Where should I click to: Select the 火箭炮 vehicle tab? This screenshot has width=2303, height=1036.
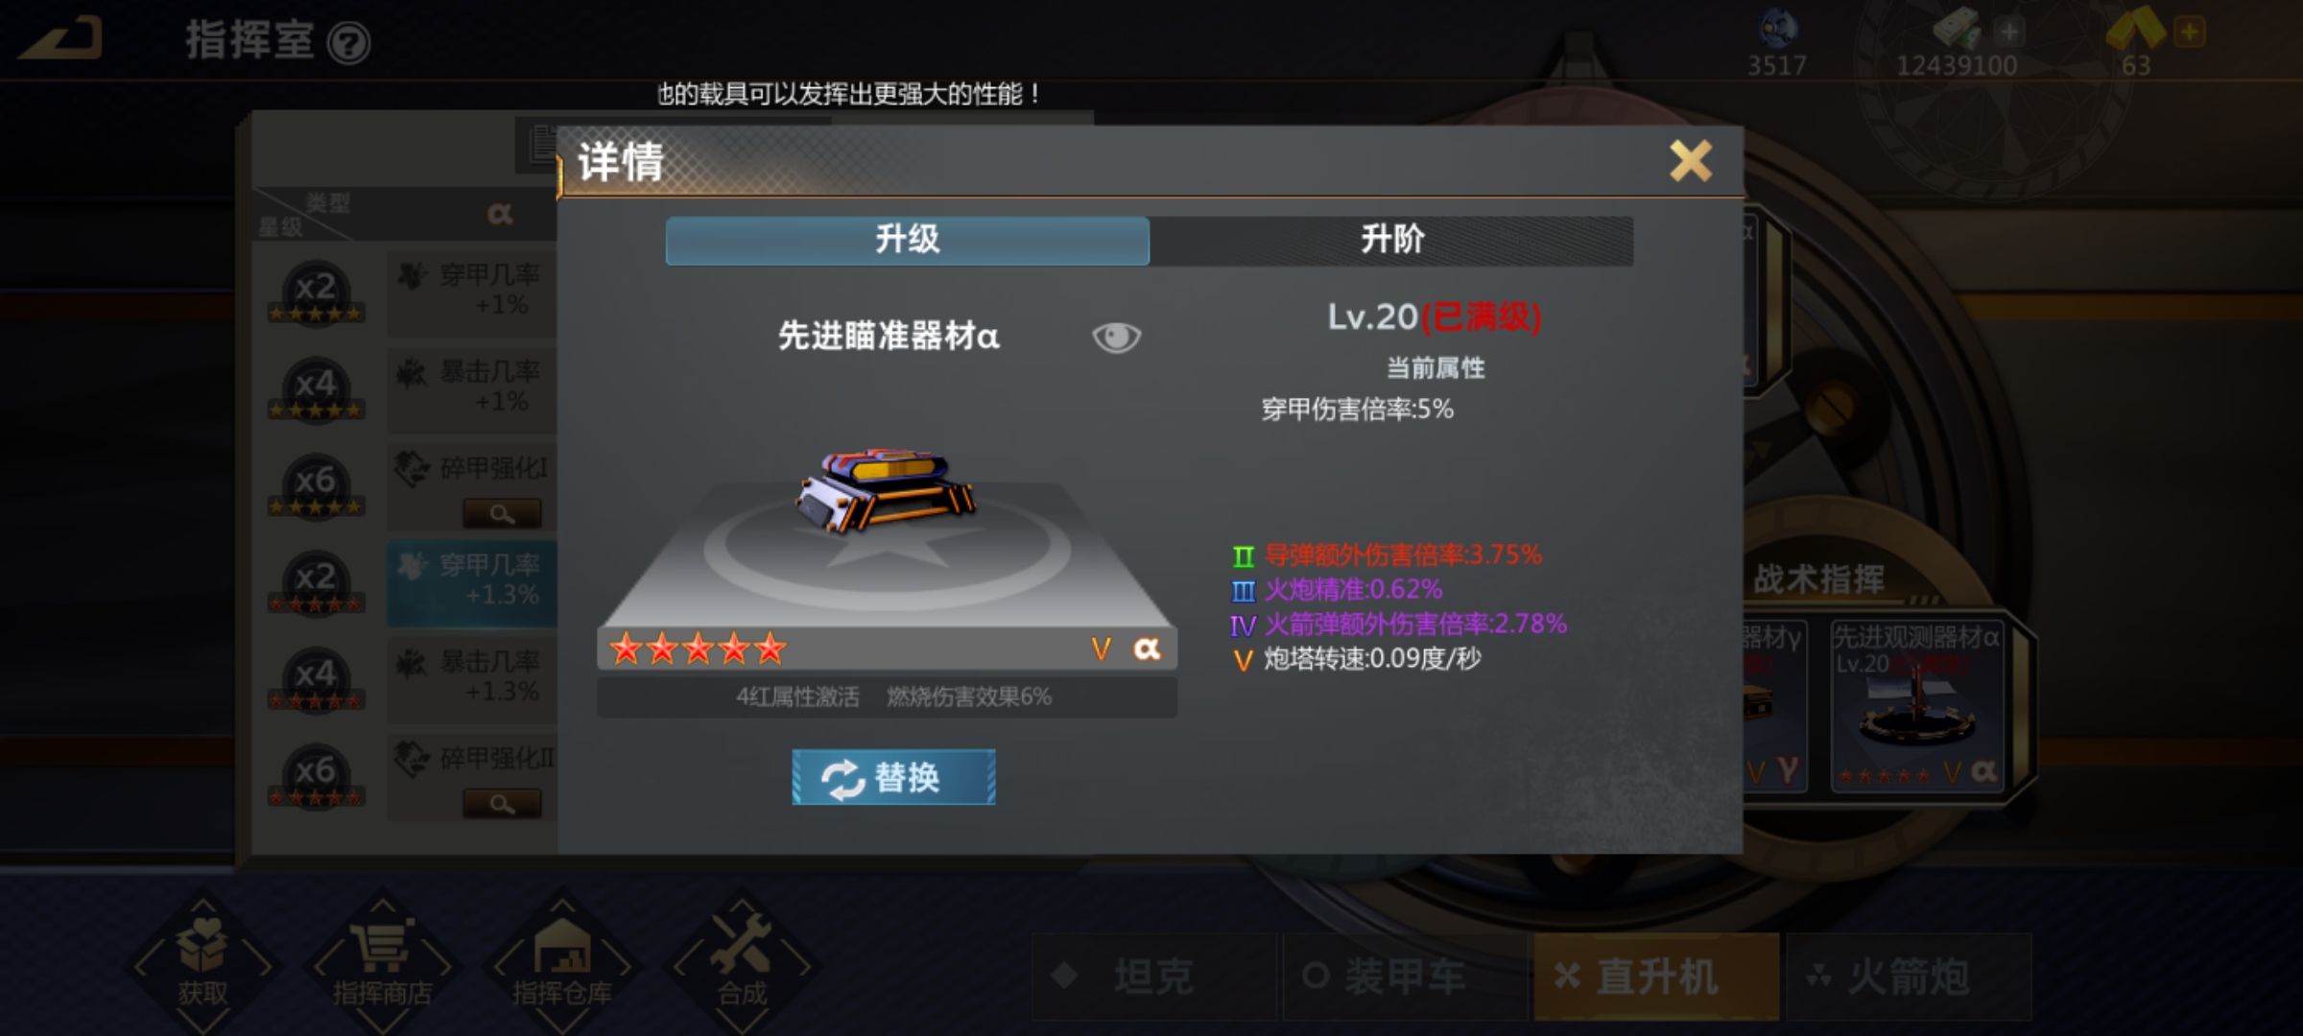pos(1909,977)
